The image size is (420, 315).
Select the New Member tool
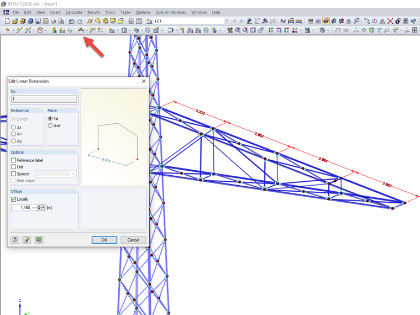(28, 30)
